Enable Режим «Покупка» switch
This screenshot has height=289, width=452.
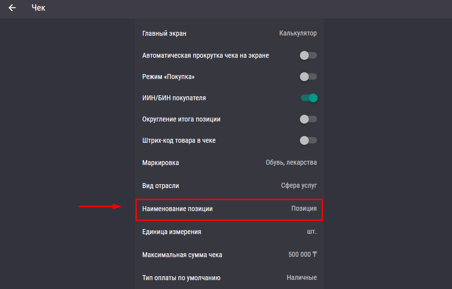pyautogui.click(x=308, y=76)
